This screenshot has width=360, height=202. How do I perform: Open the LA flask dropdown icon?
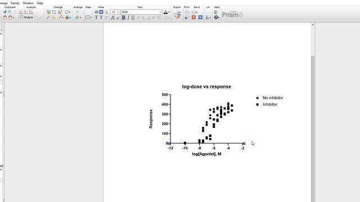click(208, 17)
